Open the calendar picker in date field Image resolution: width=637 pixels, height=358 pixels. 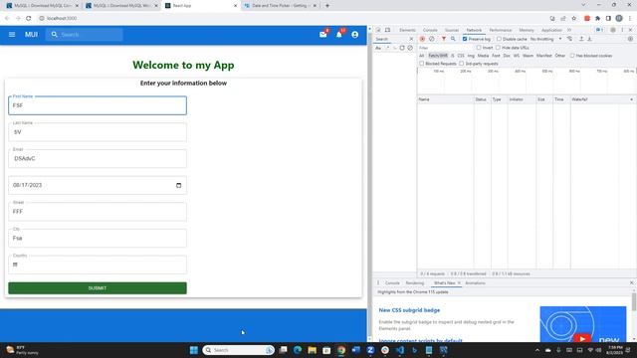pyautogui.click(x=179, y=185)
